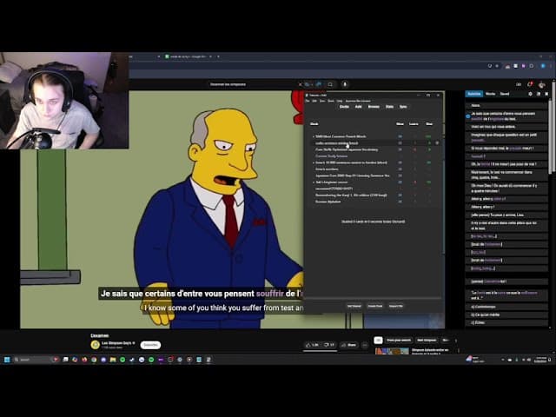Click subtitle line 'b) Ce qu'on mérite'
The image size is (556, 417).
[506, 314]
